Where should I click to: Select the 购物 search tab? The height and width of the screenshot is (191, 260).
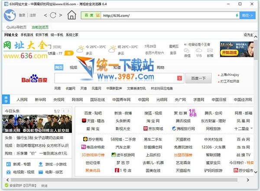click(160, 67)
